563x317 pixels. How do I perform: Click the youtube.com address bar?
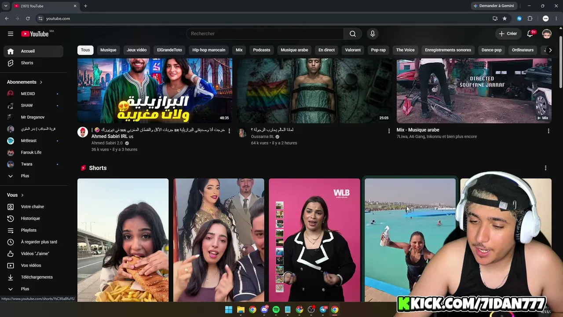point(264,18)
